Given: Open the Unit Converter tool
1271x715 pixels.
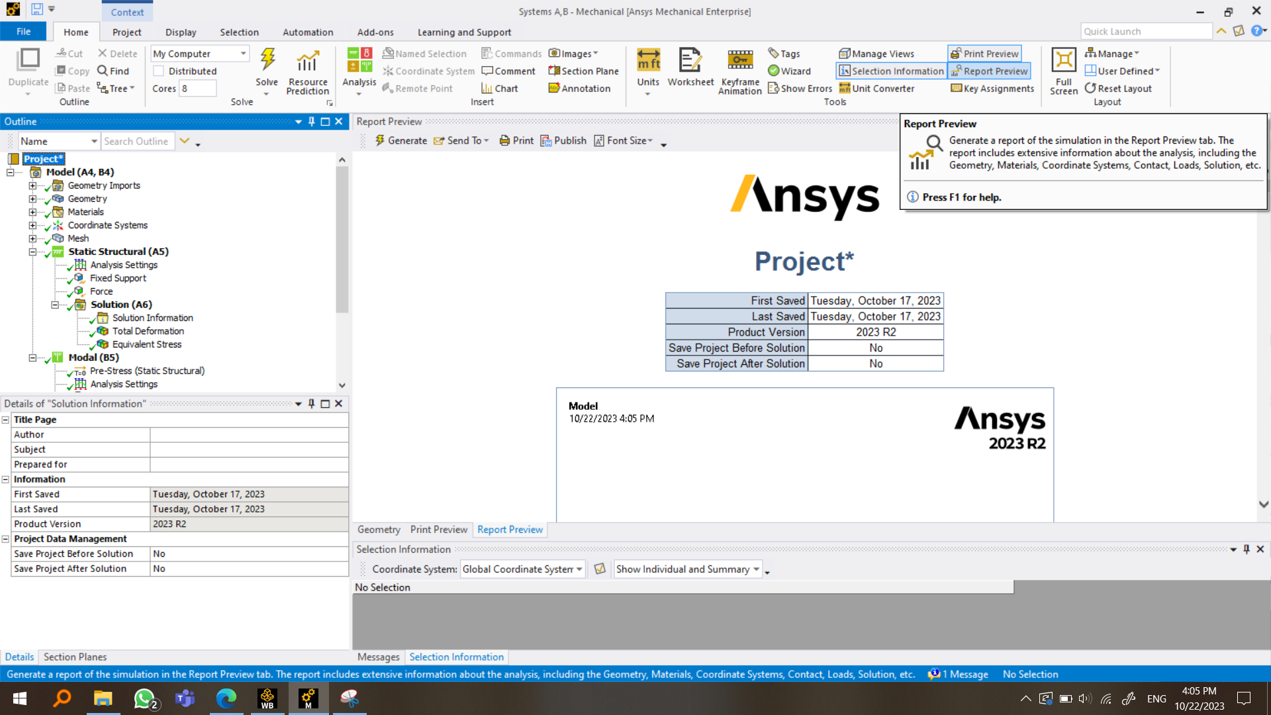Looking at the screenshot, I should point(876,88).
